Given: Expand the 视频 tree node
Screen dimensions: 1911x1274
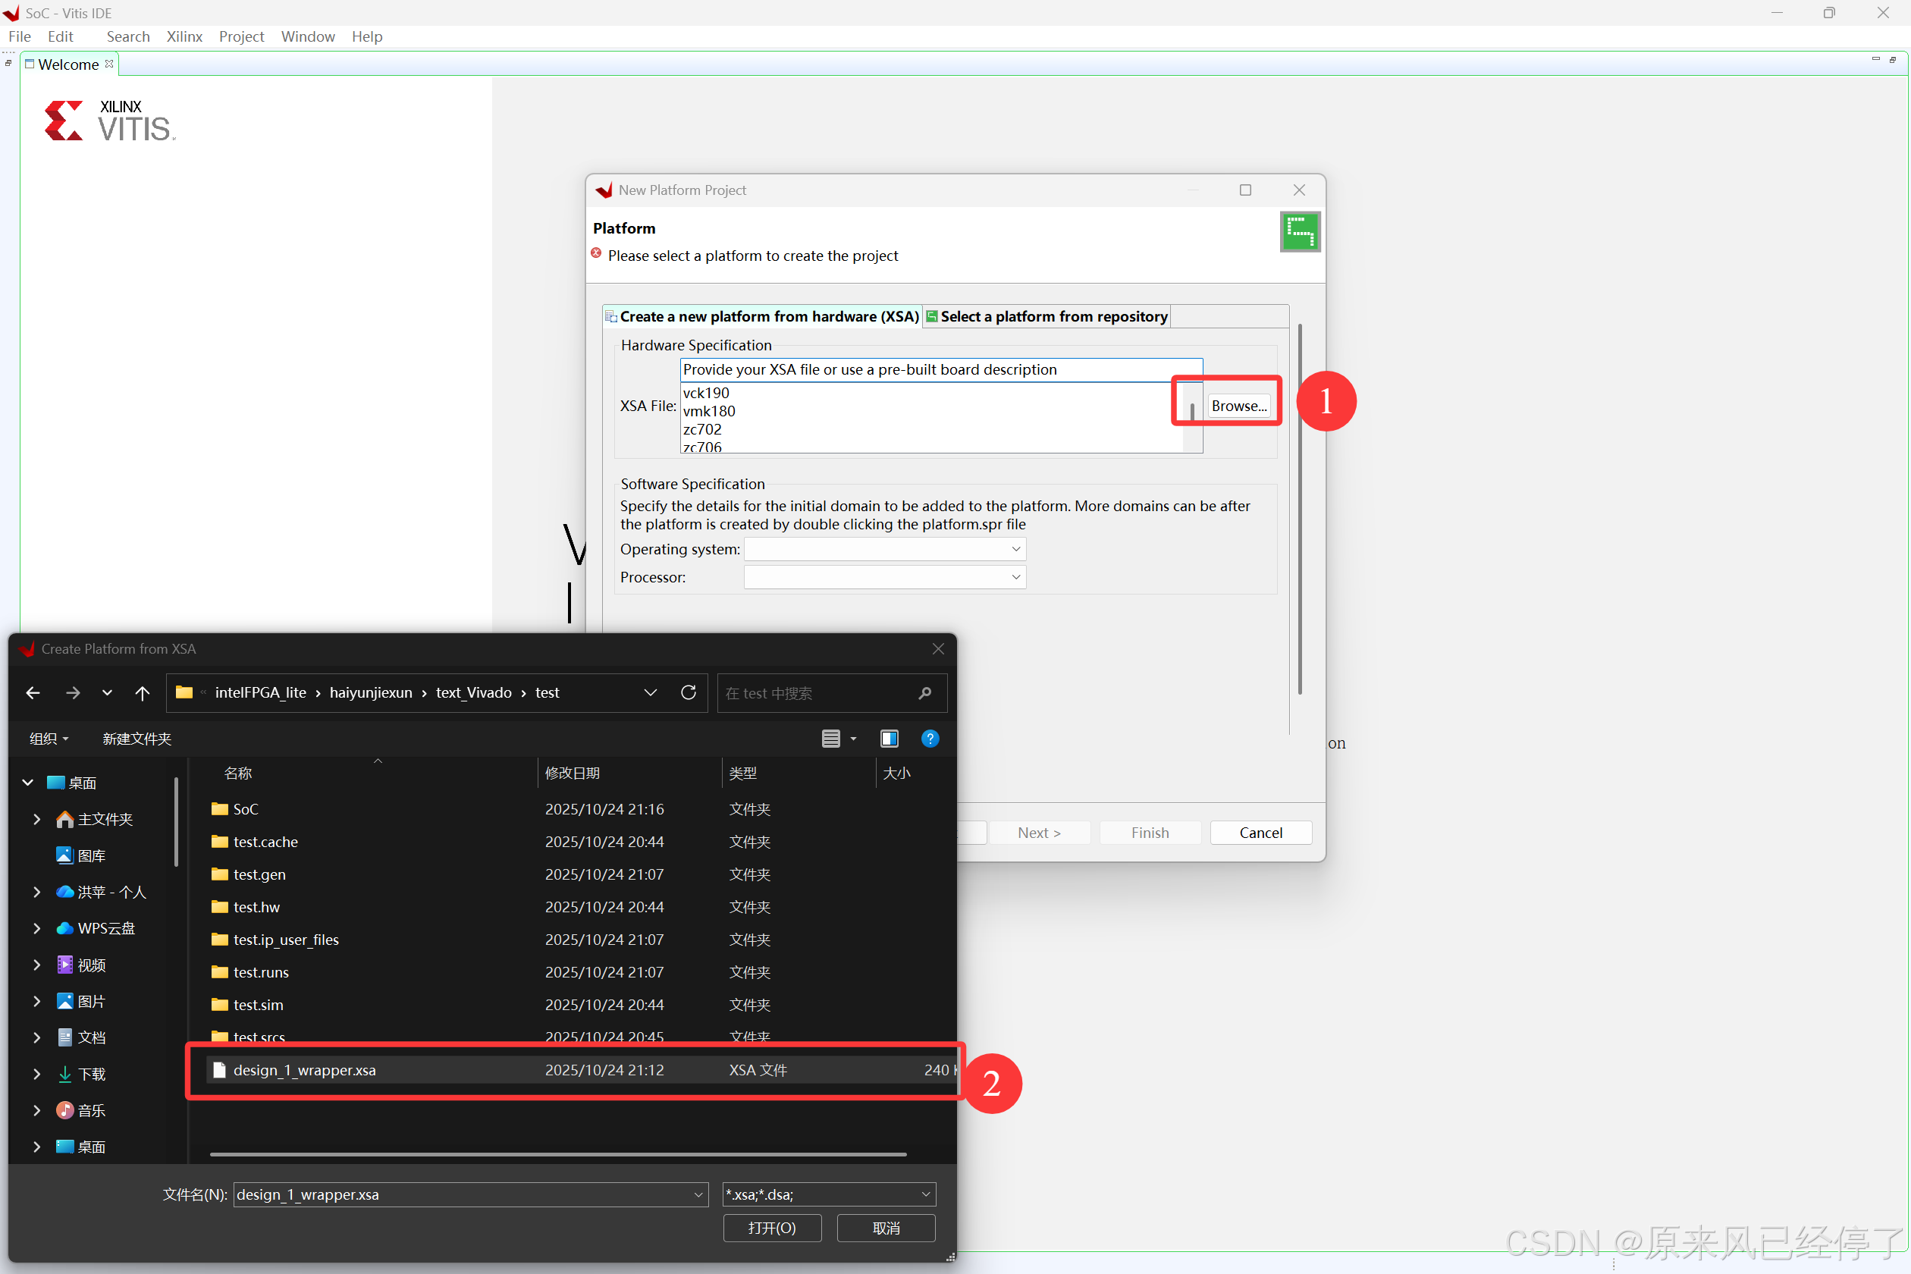Looking at the screenshot, I should [36, 965].
